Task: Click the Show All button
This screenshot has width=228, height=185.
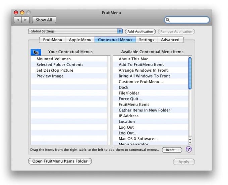Action: (44, 20)
